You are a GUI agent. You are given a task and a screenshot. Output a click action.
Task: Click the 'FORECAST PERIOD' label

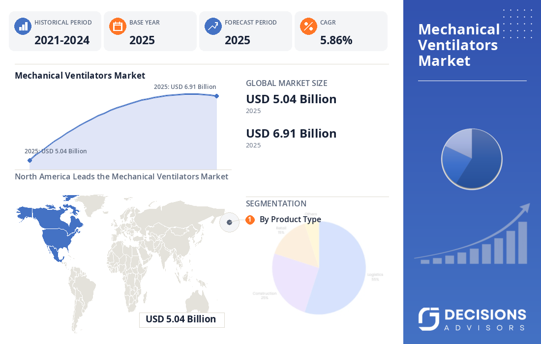click(x=251, y=23)
